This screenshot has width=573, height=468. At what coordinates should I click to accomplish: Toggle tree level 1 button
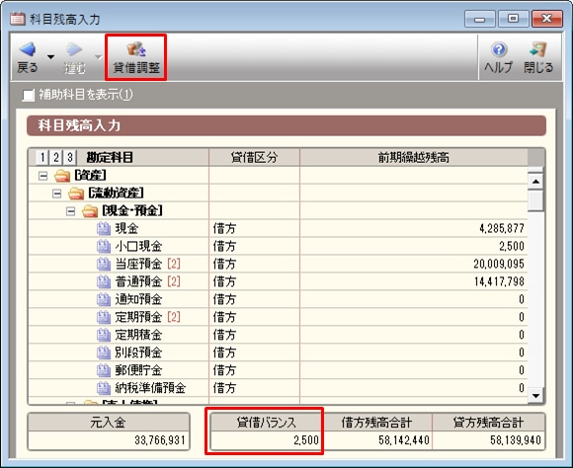(42, 158)
